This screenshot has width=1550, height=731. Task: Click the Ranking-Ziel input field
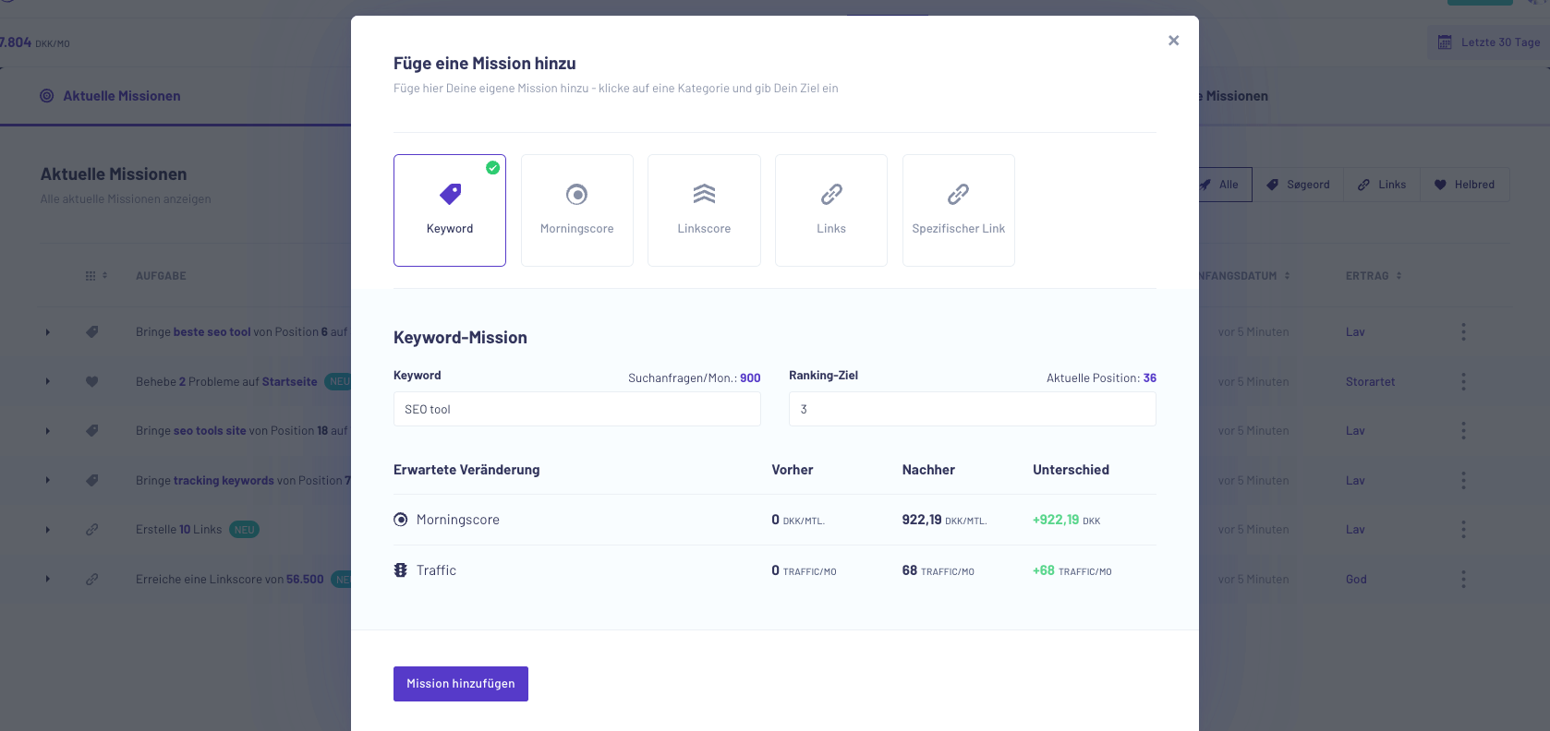pos(973,409)
